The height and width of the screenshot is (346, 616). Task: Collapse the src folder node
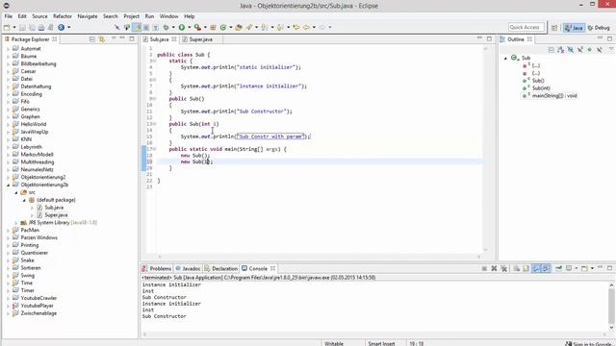[16, 192]
